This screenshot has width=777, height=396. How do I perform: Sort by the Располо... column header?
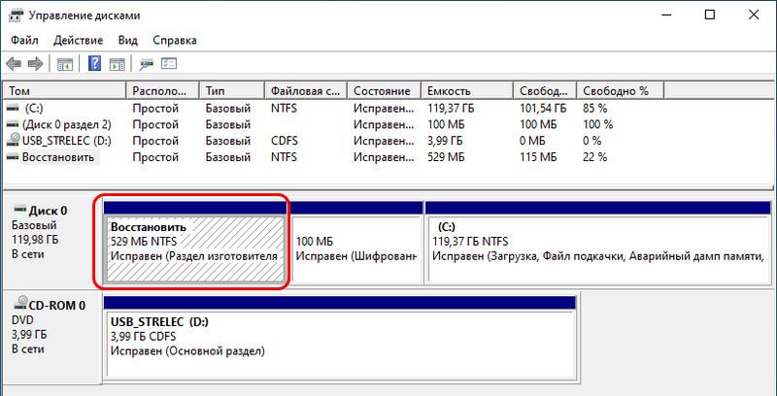162,90
